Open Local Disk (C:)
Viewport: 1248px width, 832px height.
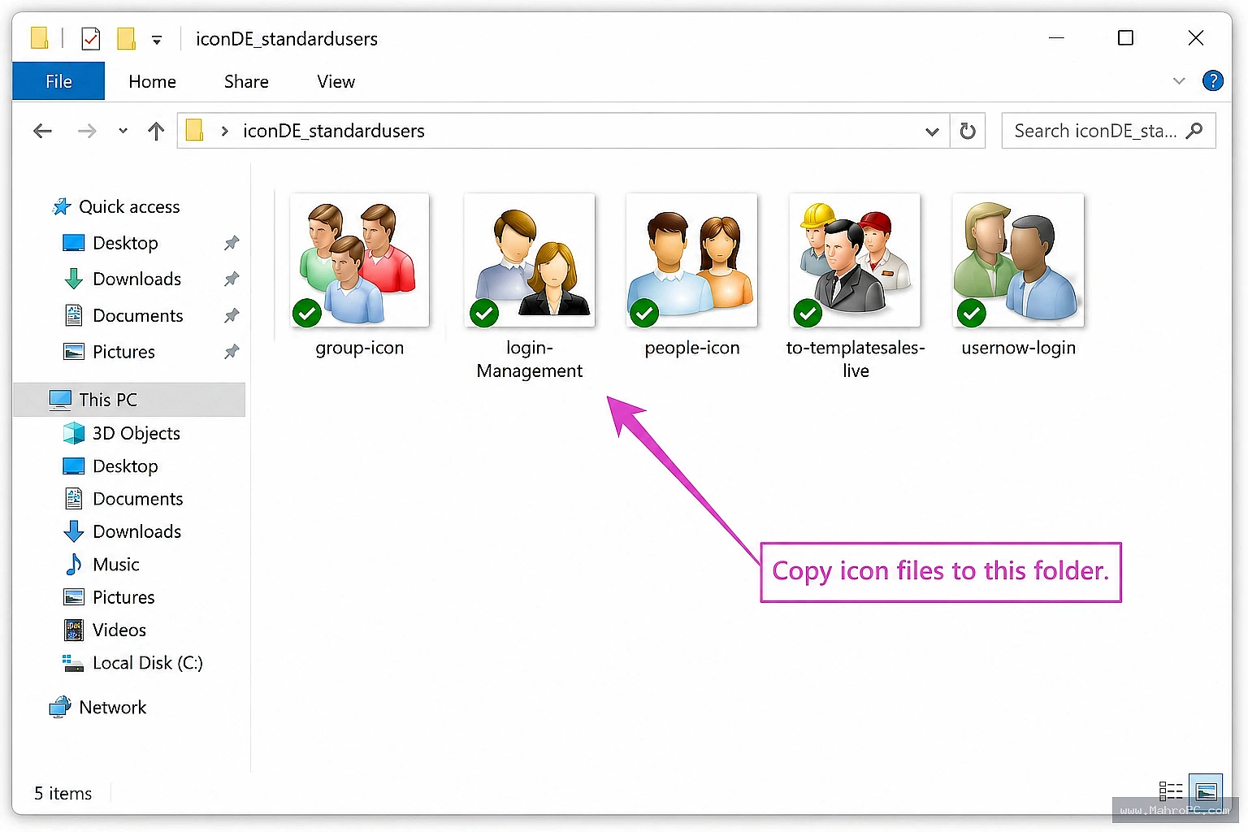click(147, 663)
